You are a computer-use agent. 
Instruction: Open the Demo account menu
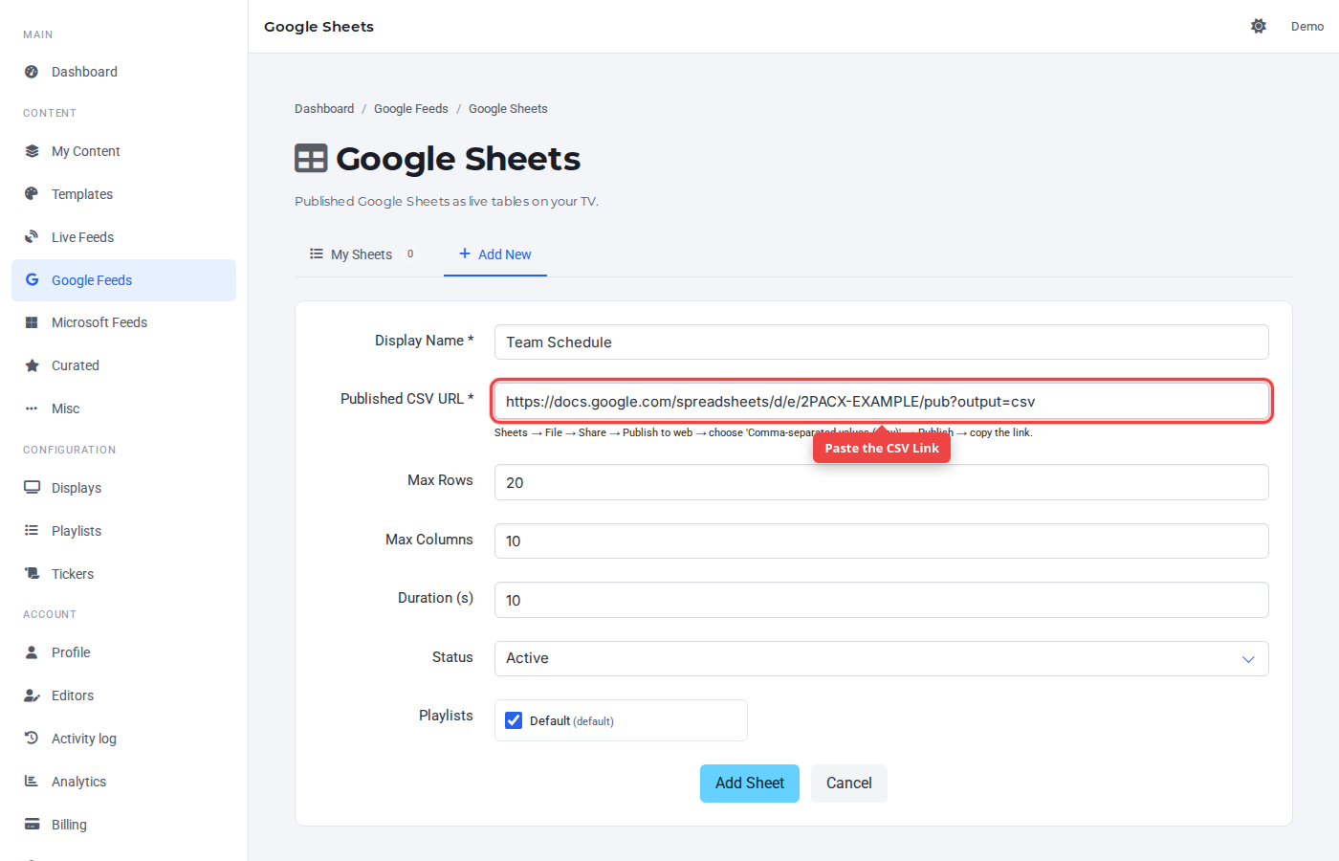point(1307,27)
